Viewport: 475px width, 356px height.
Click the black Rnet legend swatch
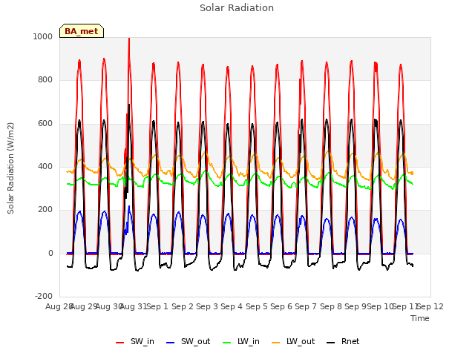click(x=331, y=343)
